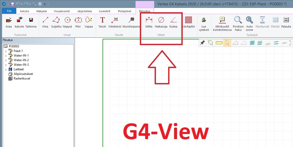Image resolution: width=293 pixels, height=147 pixels.
Task: Switch to the Pistepilvet tab
Action: (124, 11)
